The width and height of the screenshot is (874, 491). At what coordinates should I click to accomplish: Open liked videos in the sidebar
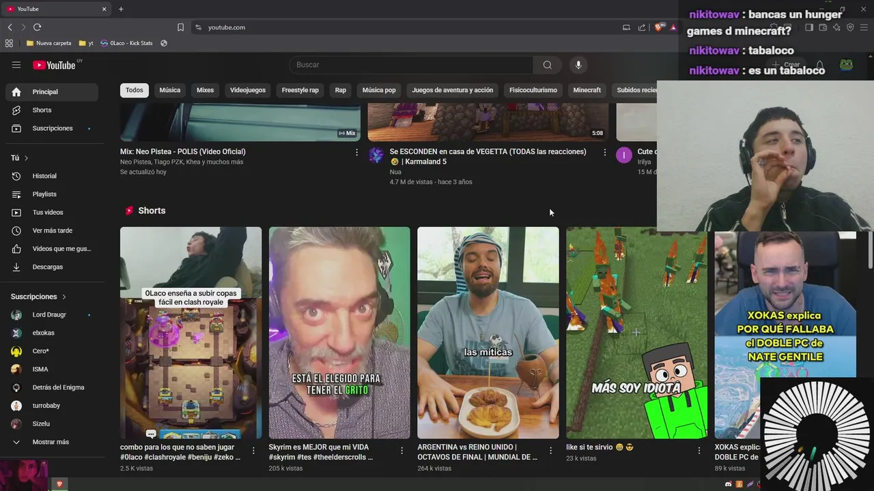click(x=52, y=249)
